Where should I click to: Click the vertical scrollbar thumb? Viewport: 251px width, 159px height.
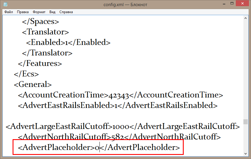point(245,122)
